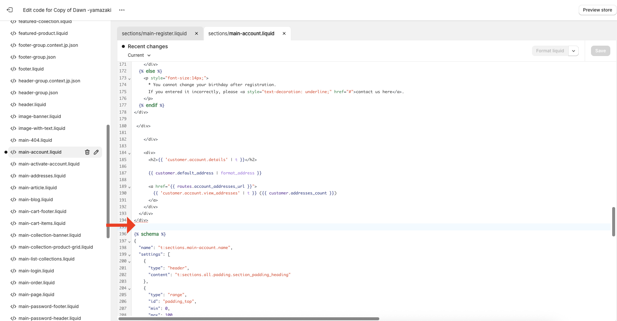Collapse code fold at line 200
This screenshot has width=617, height=321.
coord(129,262)
